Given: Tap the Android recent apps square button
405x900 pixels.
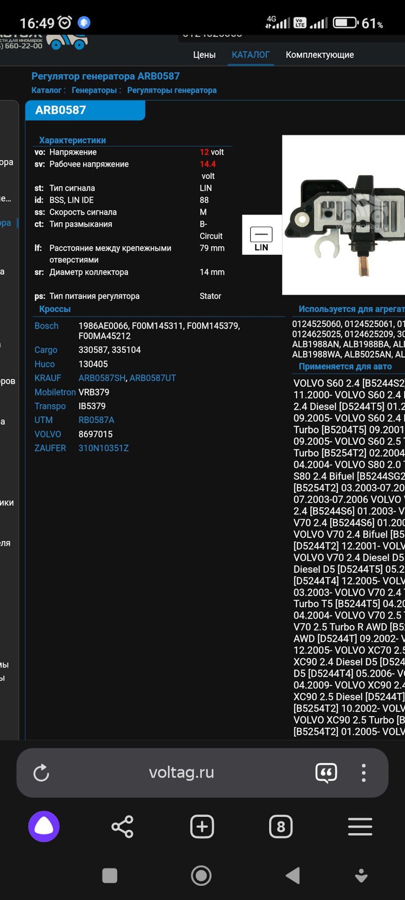Looking at the screenshot, I should 110,875.
